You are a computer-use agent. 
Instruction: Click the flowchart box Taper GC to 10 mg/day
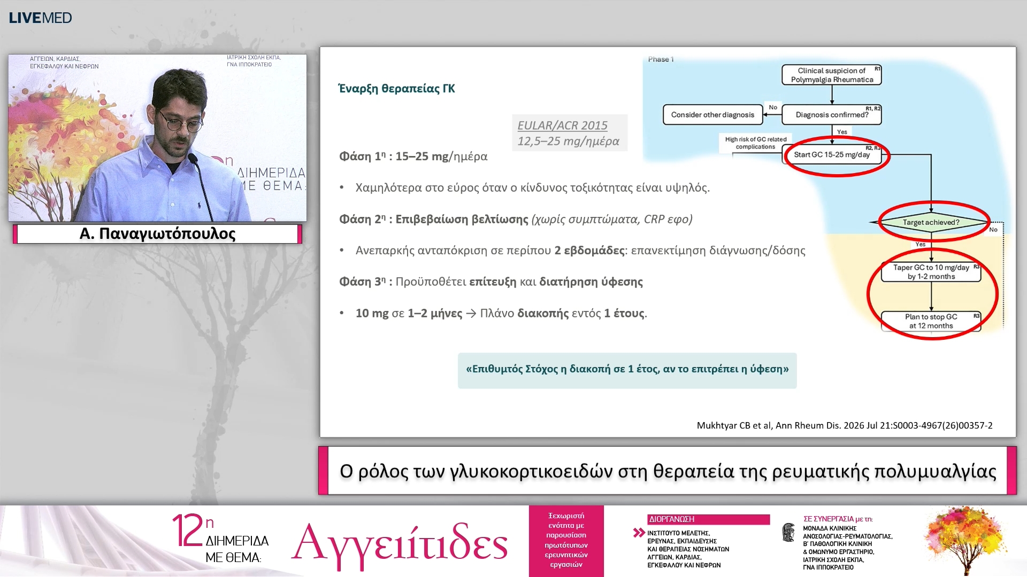click(931, 272)
